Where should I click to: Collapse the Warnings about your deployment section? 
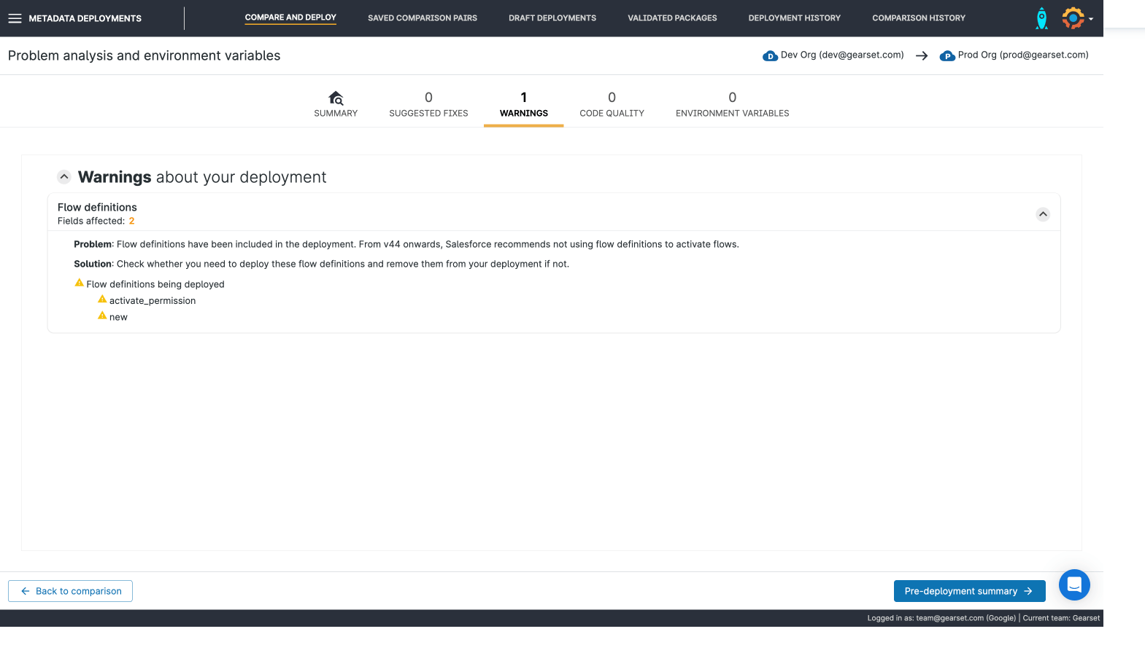64,177
